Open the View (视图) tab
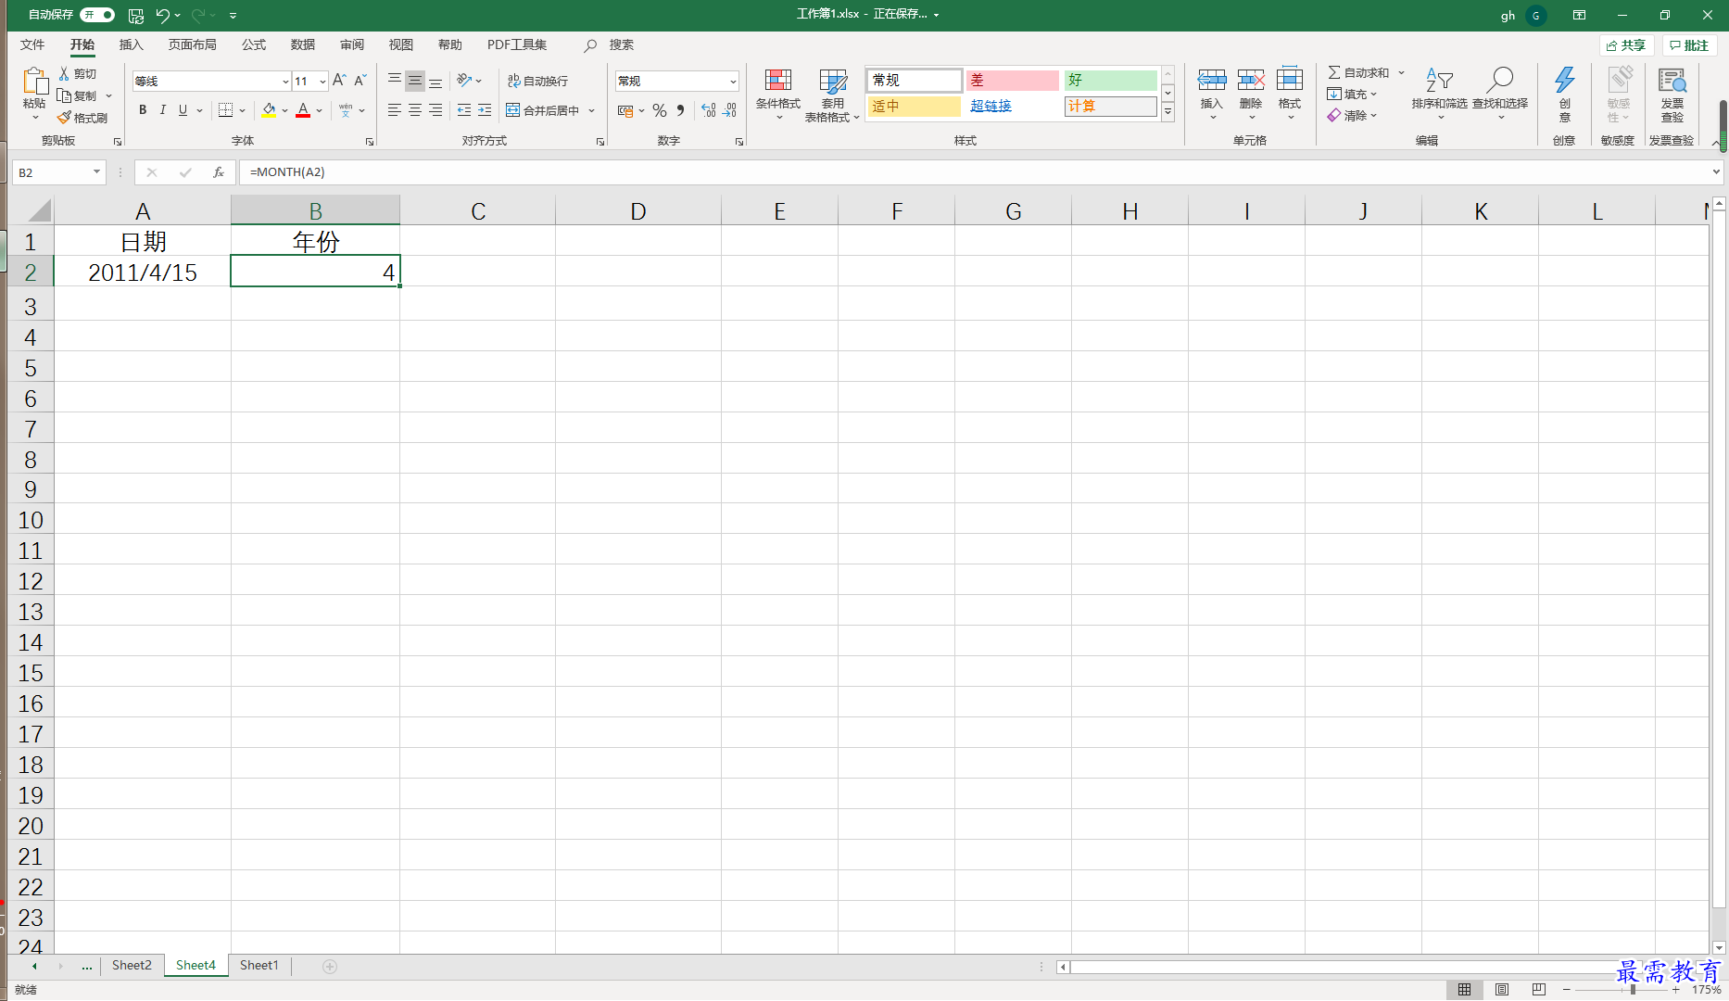1729x1001 pixels. pyautogui.click(x=401, y=44)
